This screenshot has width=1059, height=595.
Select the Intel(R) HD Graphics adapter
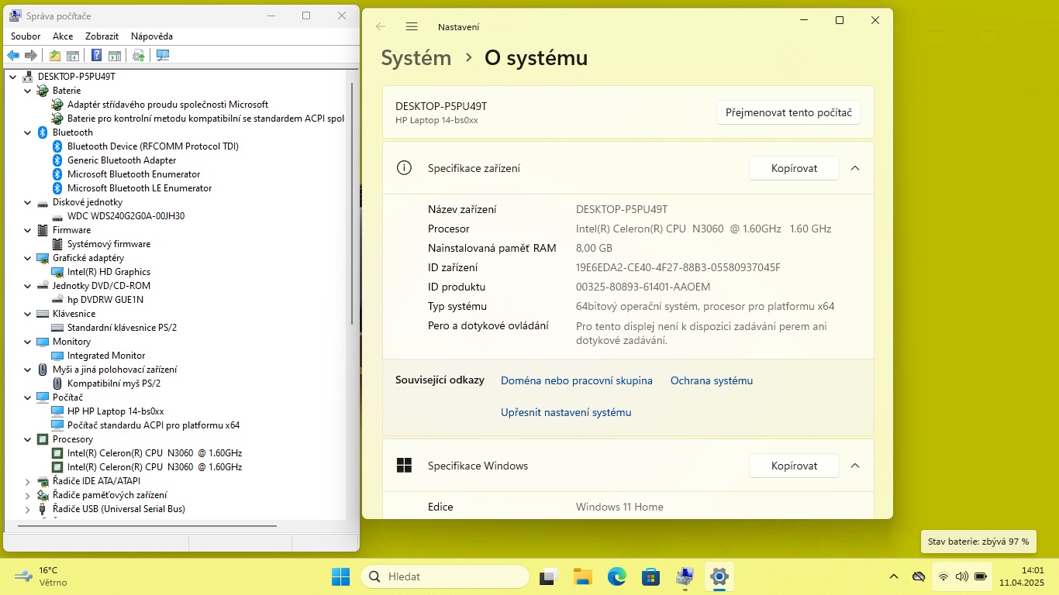(109, 272)
